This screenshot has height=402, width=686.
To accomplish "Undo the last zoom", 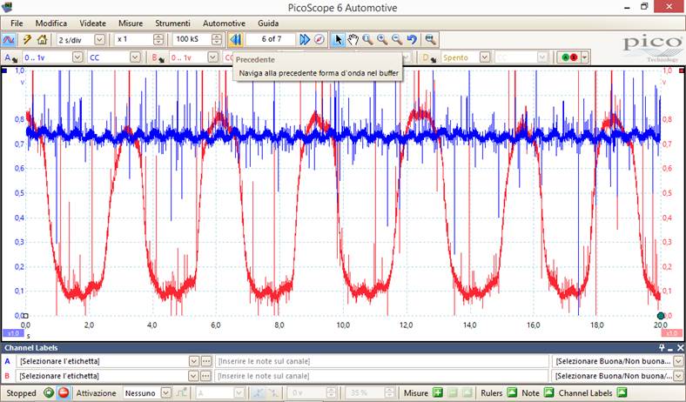I will click(412, 40).
